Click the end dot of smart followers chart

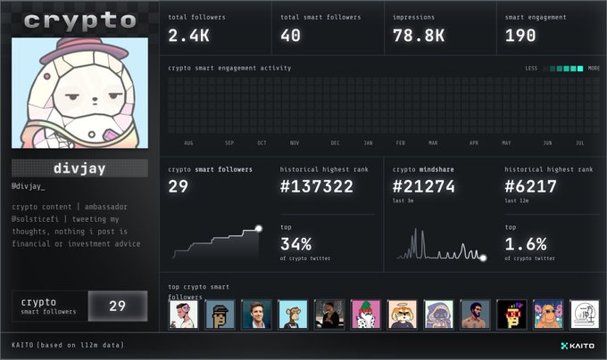click(x=258, y=229)
